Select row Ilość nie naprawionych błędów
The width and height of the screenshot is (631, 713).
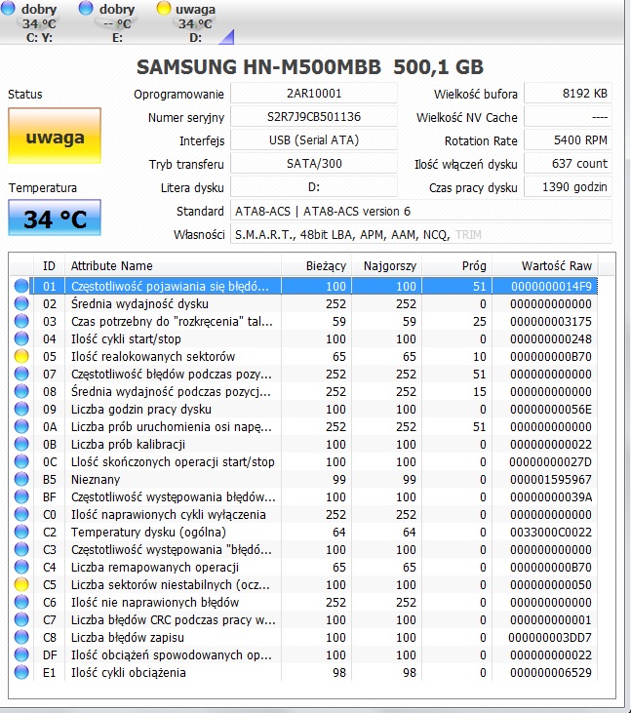(303, 602)
